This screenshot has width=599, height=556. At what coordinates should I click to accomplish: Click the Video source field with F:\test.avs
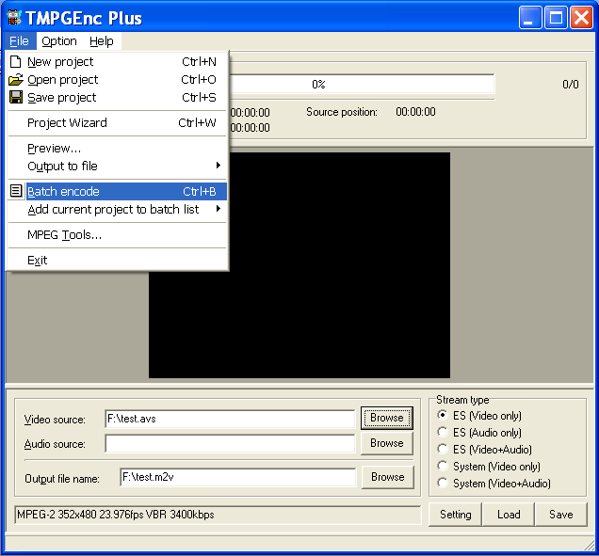230,419
